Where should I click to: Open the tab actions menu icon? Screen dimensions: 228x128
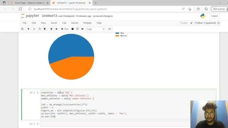(4, 3)
